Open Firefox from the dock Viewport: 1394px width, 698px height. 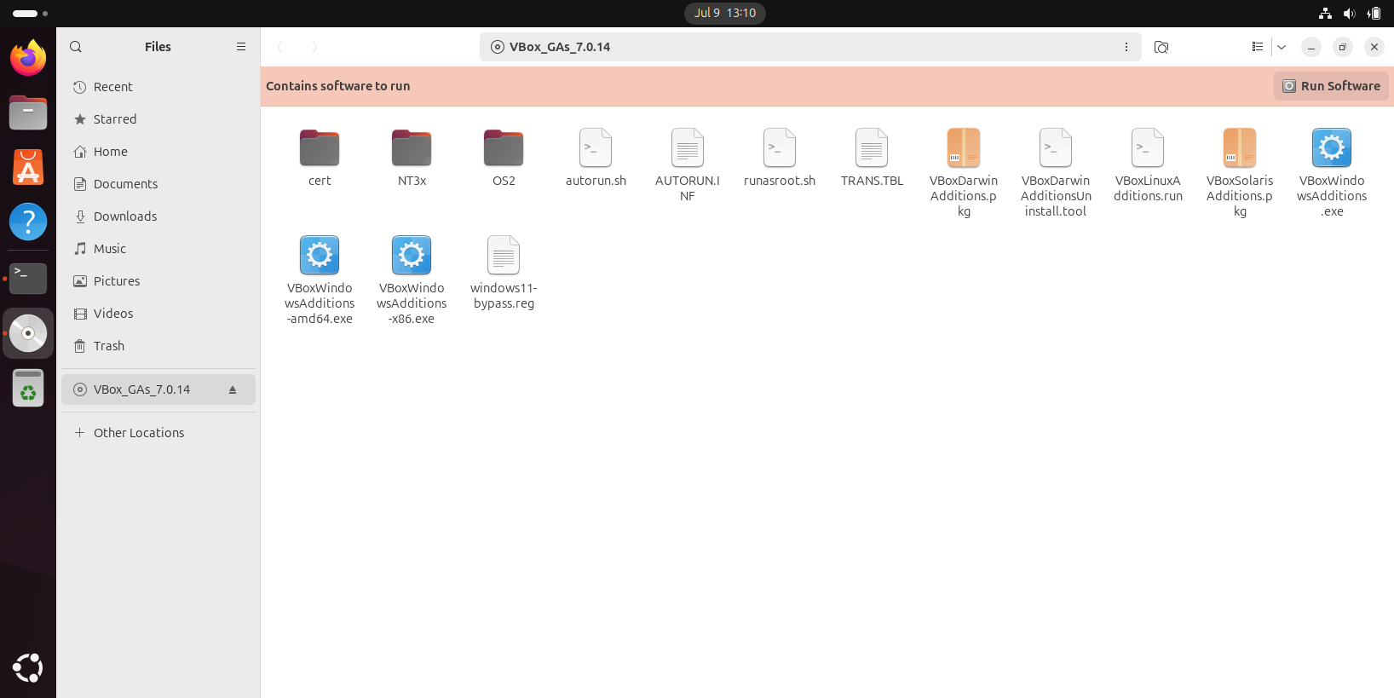point(28,57)
